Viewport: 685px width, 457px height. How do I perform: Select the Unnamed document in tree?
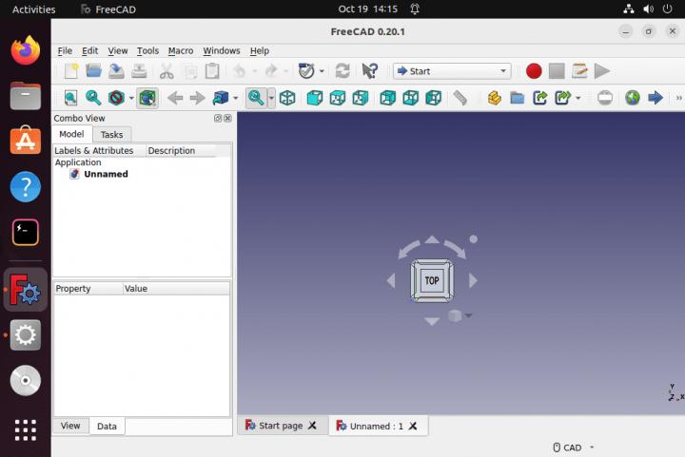pyautogui.click(x=106, y=175)
